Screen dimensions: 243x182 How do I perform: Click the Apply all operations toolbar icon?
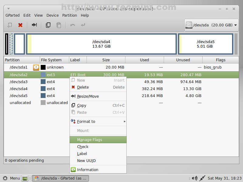pyautogui.click(x=83, y=25)
